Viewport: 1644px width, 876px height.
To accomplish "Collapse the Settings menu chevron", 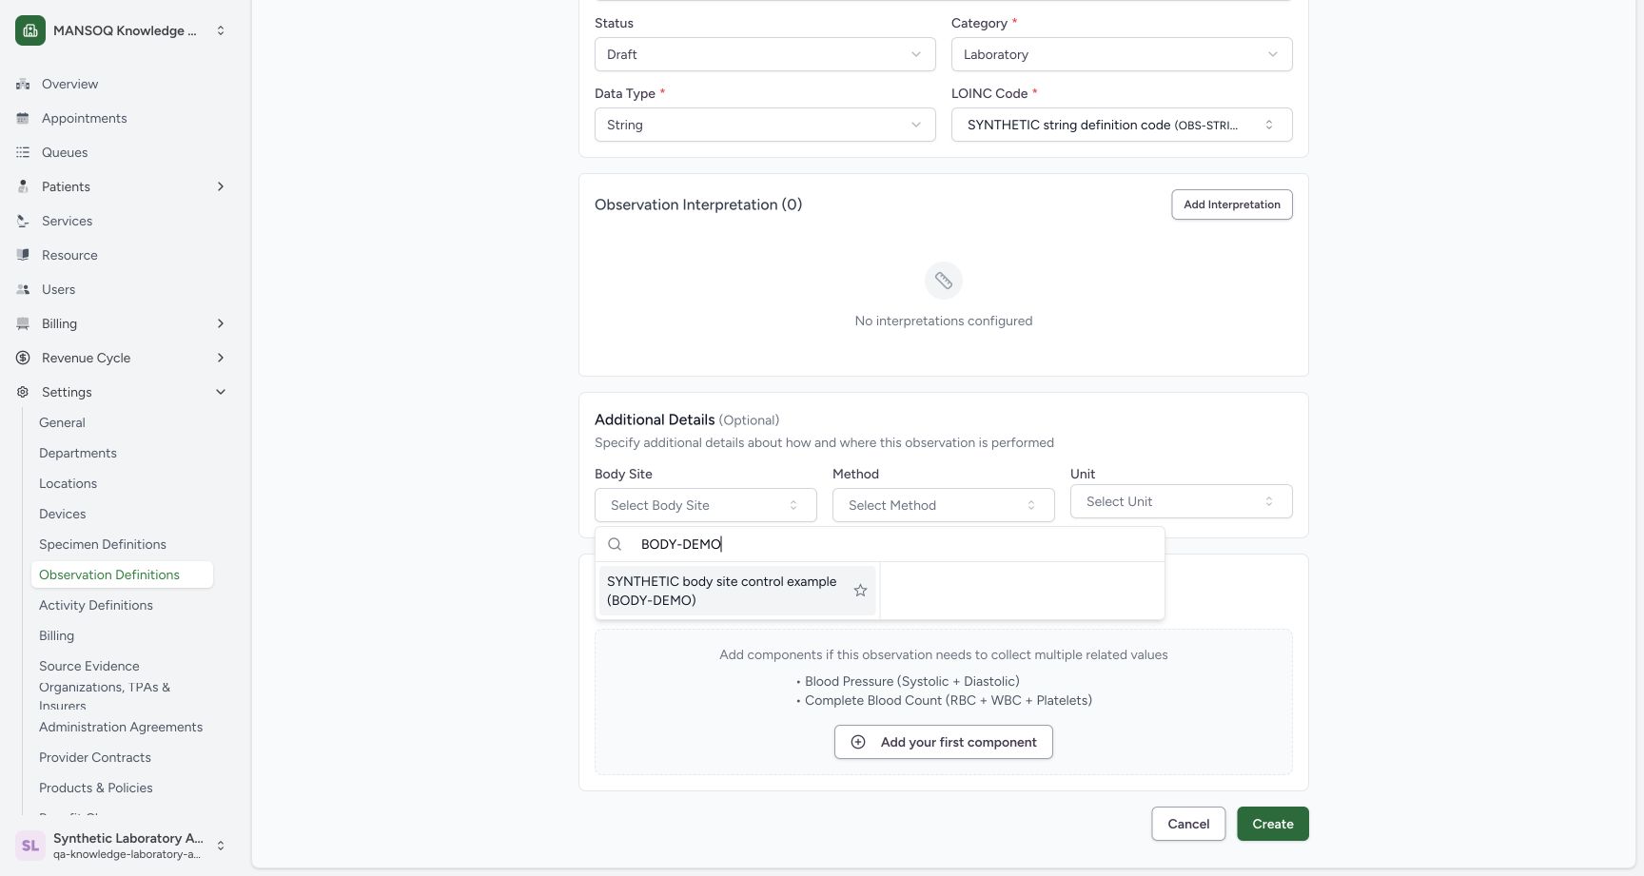I will 221,392.
